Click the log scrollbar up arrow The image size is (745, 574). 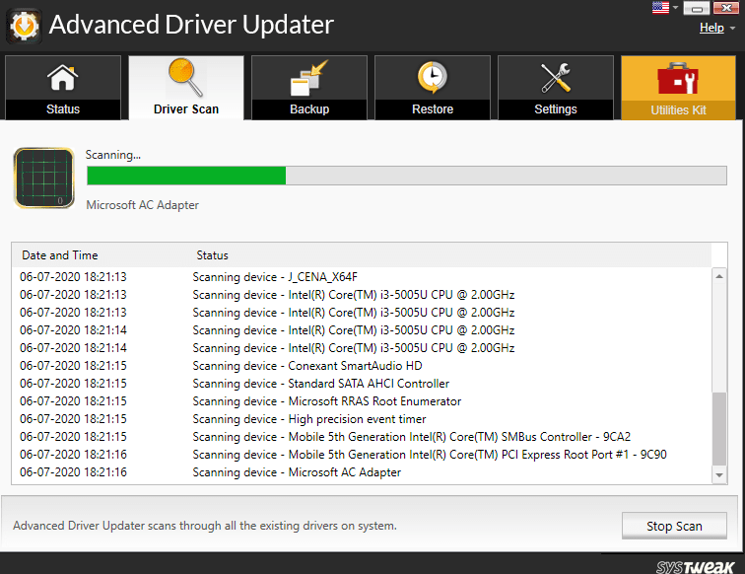pyautogui.click(x=719, y=276)
